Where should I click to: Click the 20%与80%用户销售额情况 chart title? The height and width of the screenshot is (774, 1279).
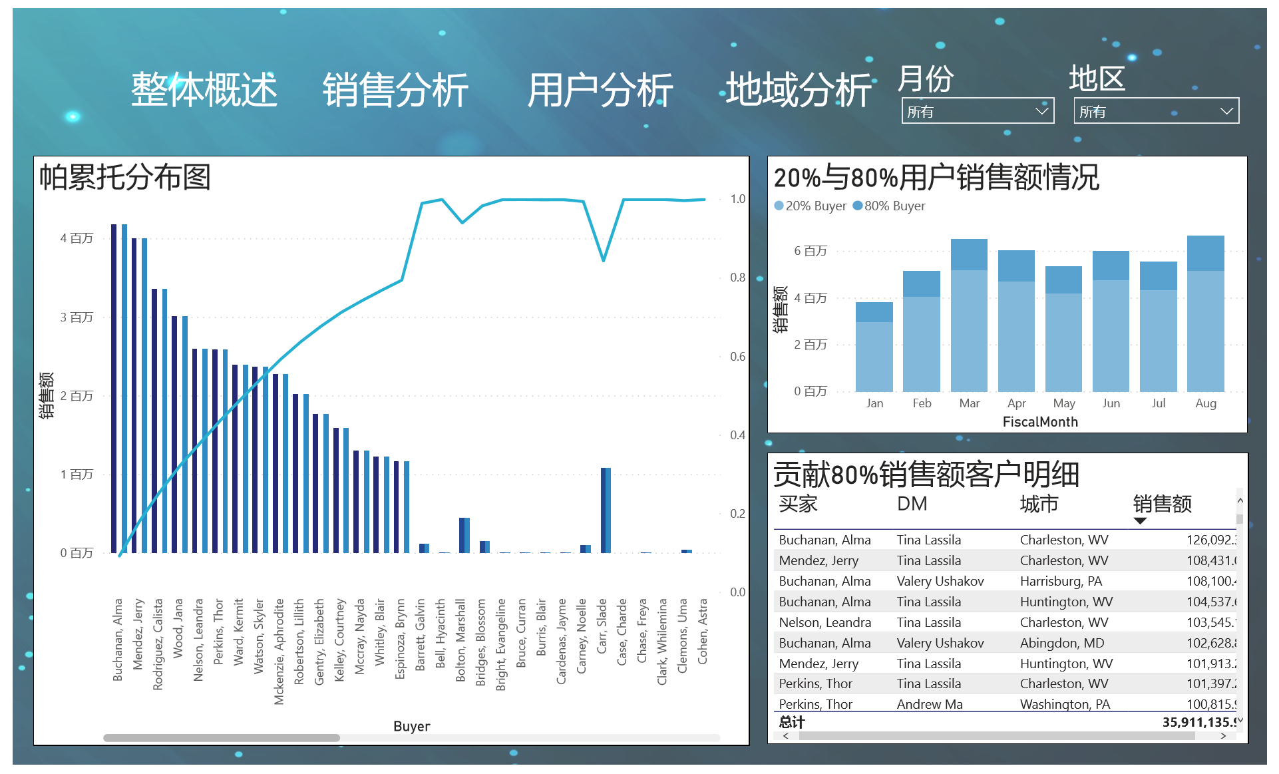click(x=936, y=178)
